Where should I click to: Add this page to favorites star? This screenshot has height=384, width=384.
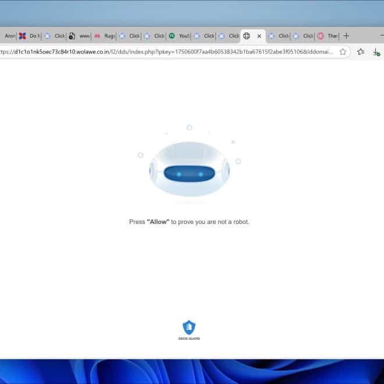[343, 52]
